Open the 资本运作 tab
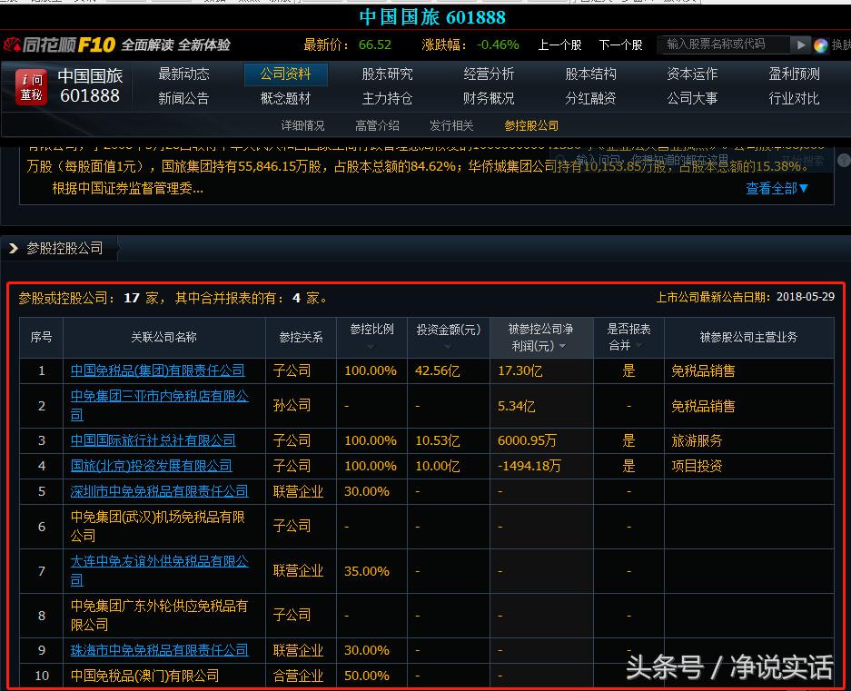The height and width of the screenshot is (691, 851). click(692, 74)
